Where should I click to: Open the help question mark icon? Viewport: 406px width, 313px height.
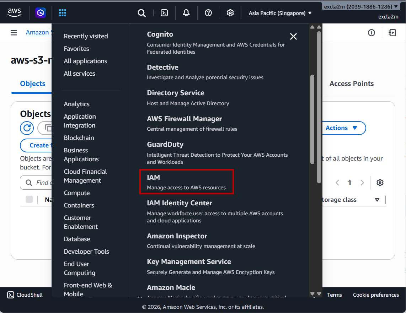[x=208, y=13]
